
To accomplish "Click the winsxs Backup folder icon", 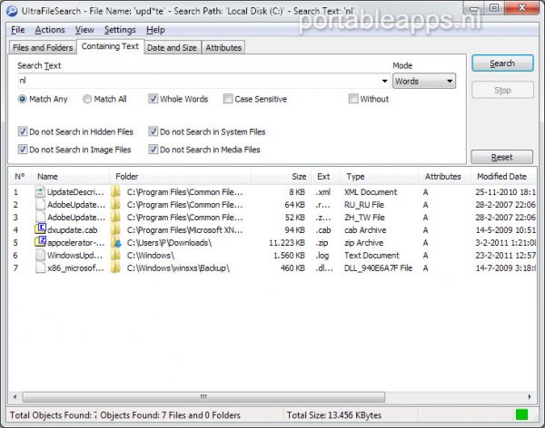I will click(x=116, y=268).
